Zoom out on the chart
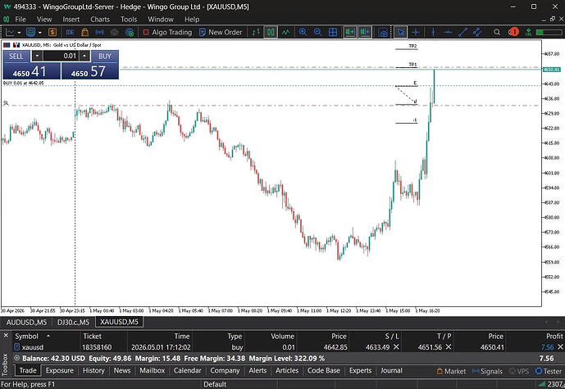565x389 pixels. coord(317,33)
